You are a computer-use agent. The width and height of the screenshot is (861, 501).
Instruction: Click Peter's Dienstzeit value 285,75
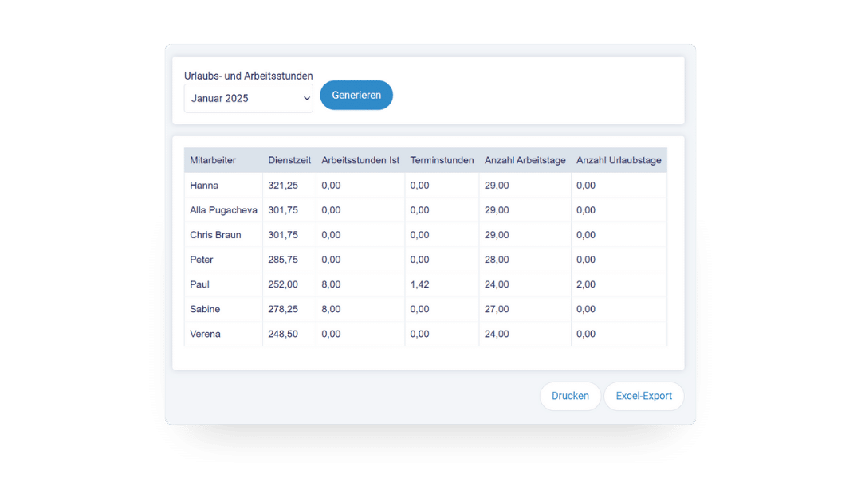(x=283, y=260)
